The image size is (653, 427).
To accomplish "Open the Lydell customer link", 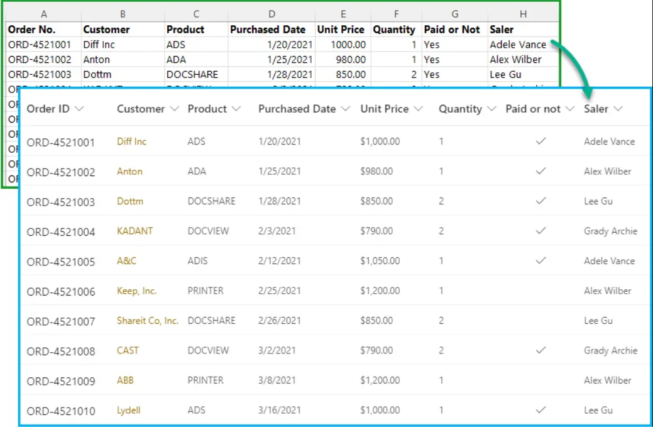I will tap(128, 410).
